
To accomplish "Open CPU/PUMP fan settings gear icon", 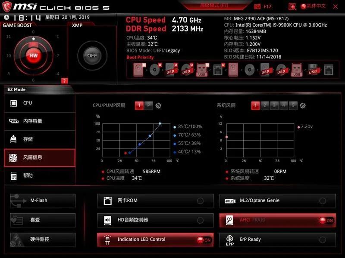I will coord(158,106).
